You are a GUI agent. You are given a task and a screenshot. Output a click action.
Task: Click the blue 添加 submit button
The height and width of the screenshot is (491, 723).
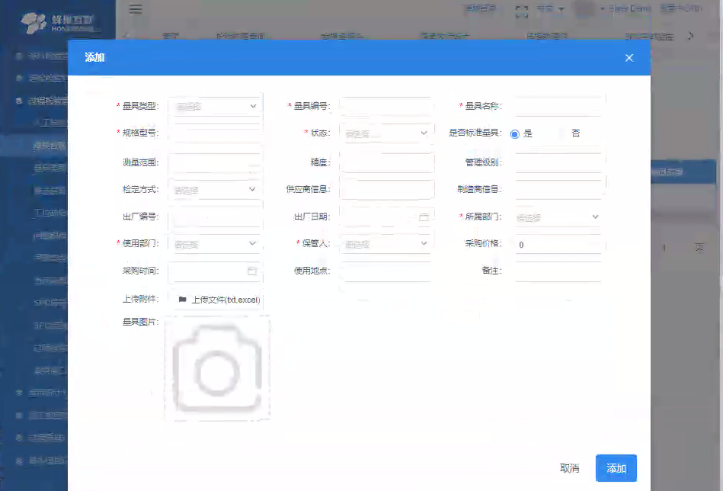616,468
